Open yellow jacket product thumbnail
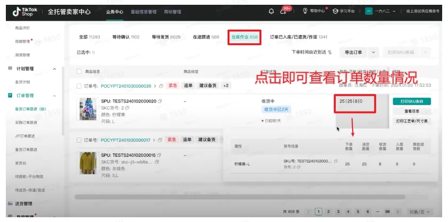 point(88,163)
